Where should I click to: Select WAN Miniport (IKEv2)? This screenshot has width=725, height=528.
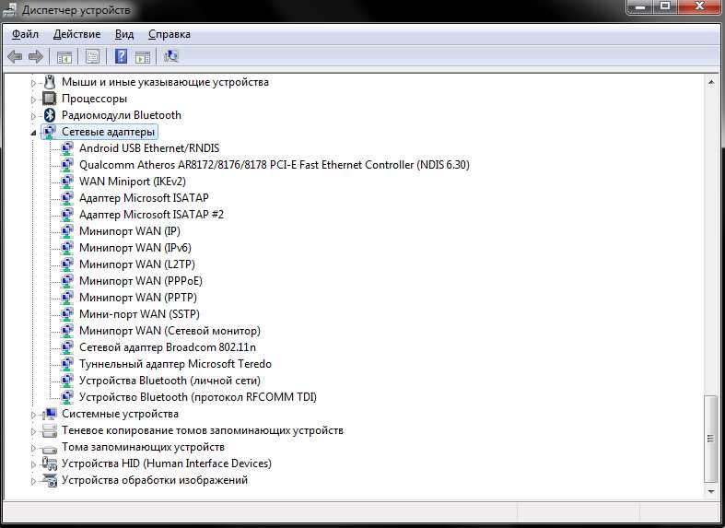click(133, 182)
